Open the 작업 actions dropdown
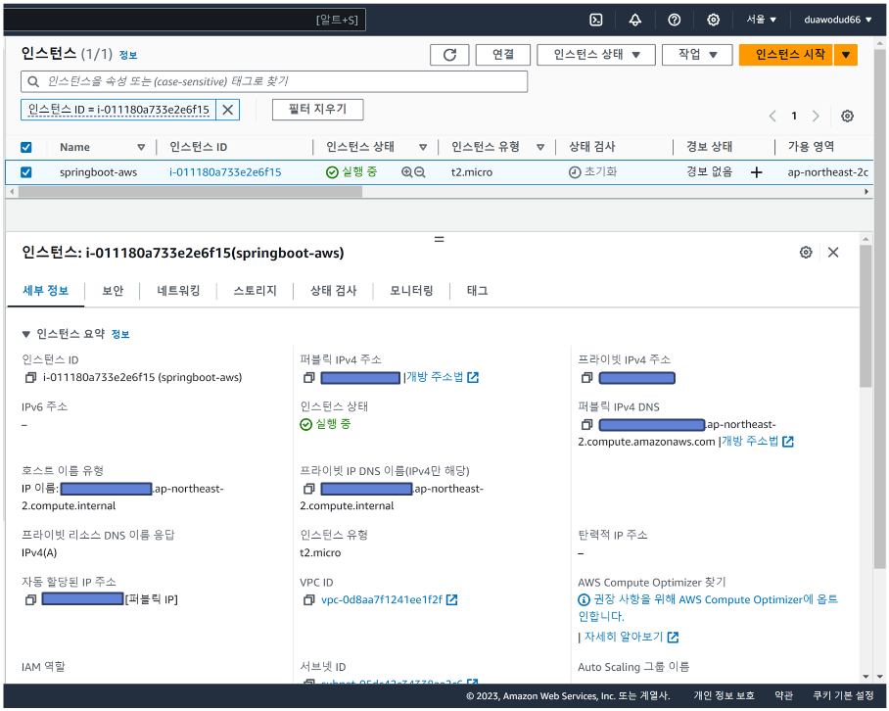889x711 pixels. [x=697, y=55]
